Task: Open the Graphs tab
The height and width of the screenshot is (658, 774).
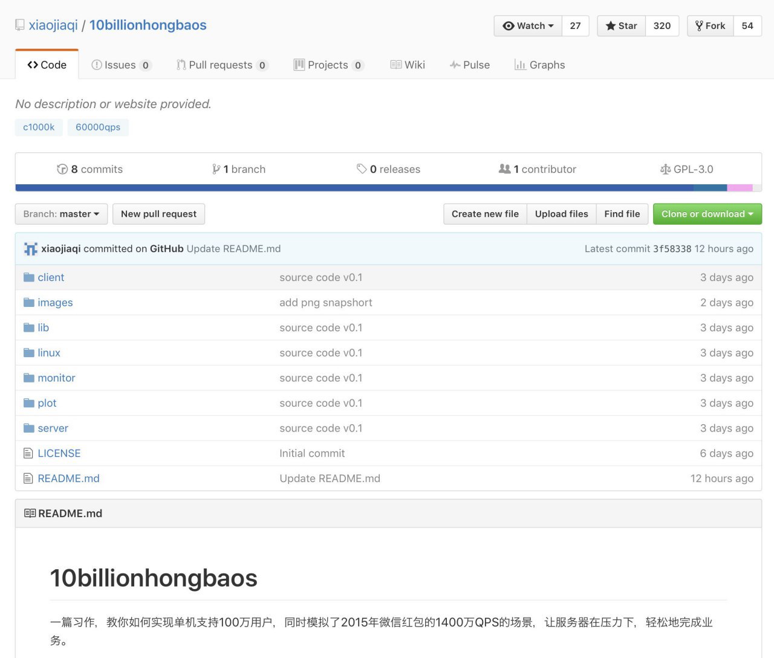Action: pyautogui.click(x=539, y=65)
